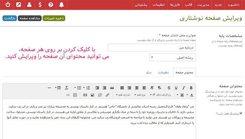This screenshot has width=245, height=139.
Task: Expand table options dropdown arrow
Action: point(56,88)
